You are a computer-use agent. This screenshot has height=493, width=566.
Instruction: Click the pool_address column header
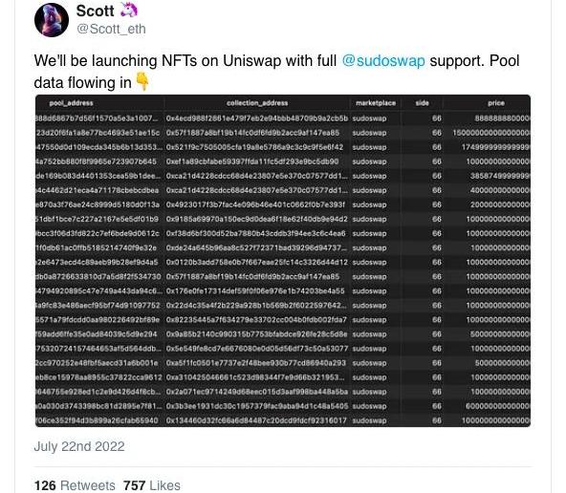(71, 103)
